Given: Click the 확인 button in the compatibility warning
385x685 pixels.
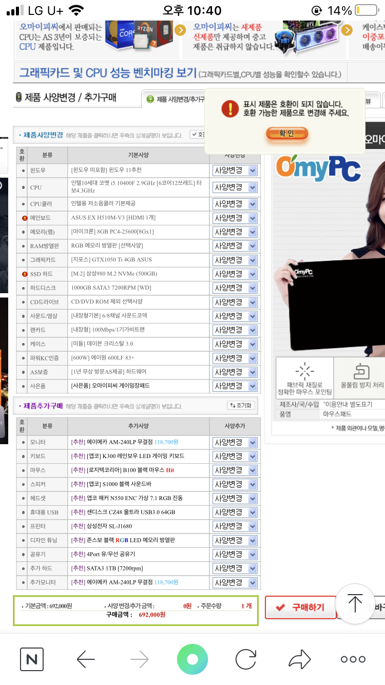Looking at the screenshot, I should tap(287, 134).
